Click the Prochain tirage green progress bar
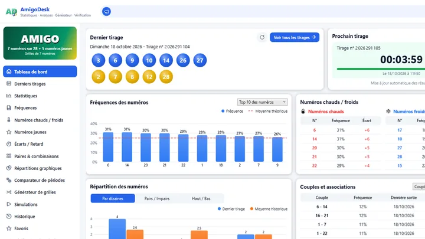Image resolution: width=425 pixels, height=239 pixels. click(x=381, y=69)
